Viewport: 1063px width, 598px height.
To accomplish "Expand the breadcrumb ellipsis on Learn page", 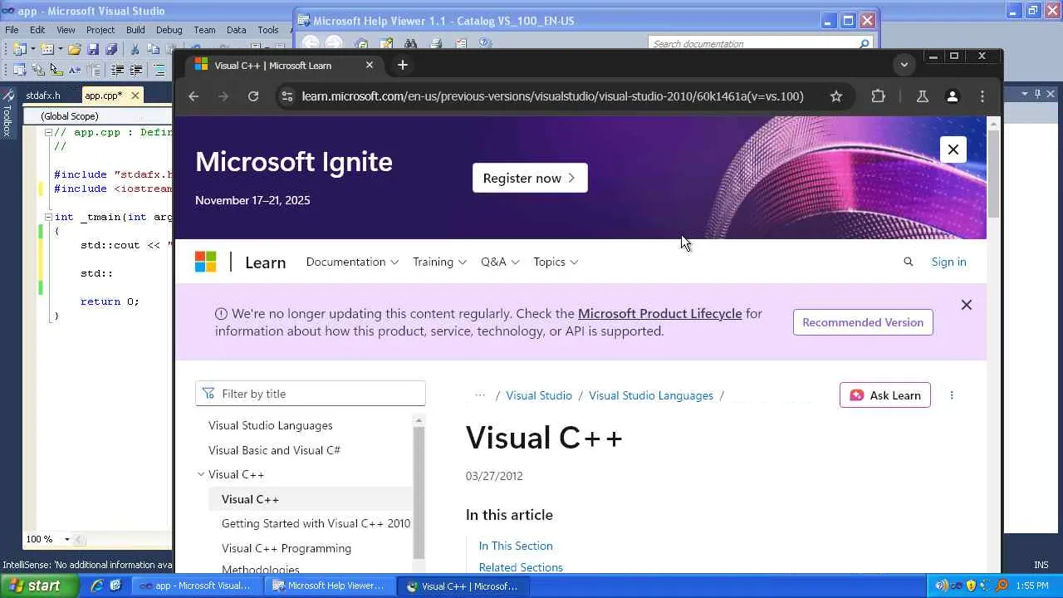I will point(480,395).
